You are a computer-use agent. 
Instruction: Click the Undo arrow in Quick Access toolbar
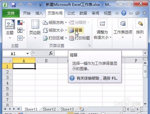pyautogui.click(x=20, y=4)
